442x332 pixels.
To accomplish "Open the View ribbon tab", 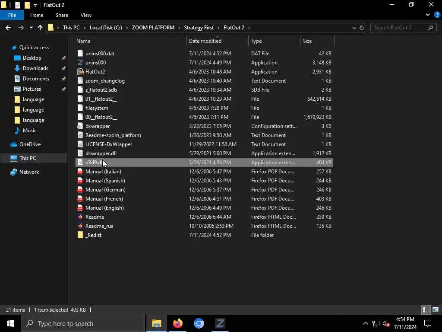I will 86,15.
